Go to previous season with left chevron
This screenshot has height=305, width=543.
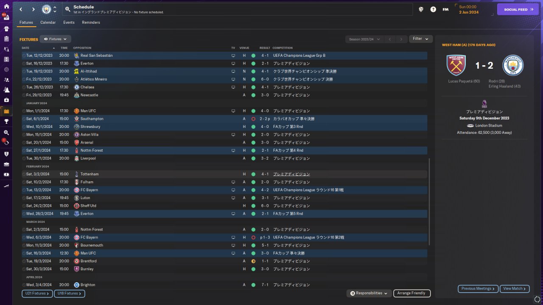pos(390,39)
